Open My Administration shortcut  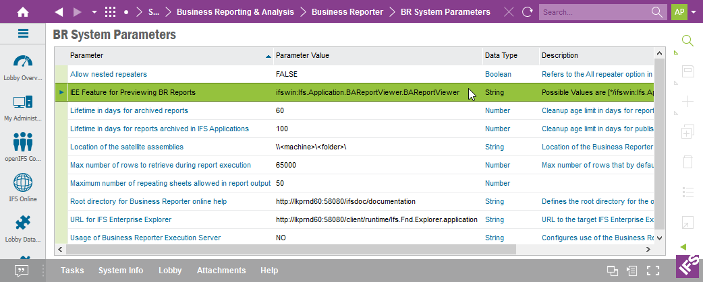(x=23, y=108)
